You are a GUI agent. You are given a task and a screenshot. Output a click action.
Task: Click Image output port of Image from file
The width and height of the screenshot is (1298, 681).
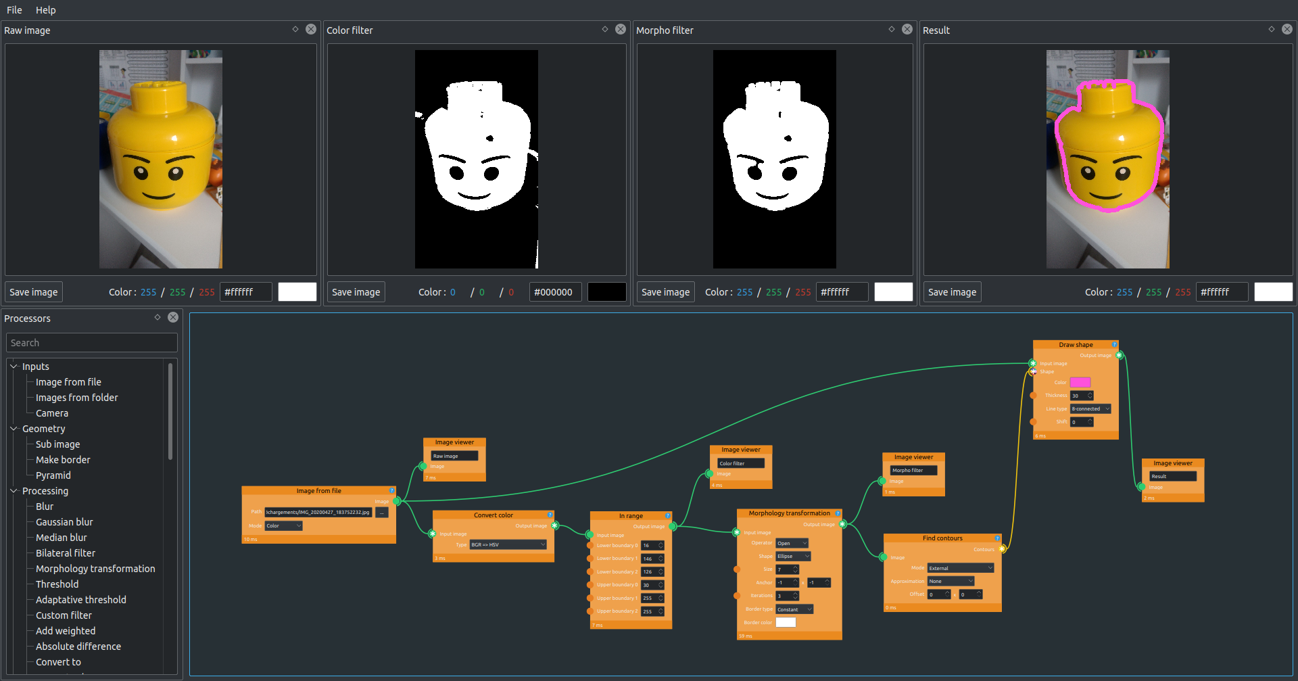click(x=397, y=501)
